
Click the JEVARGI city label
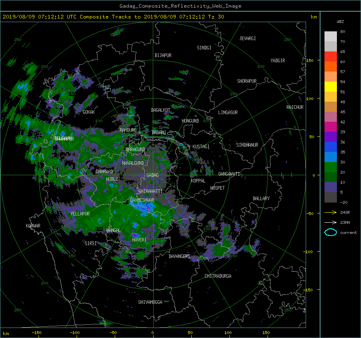pyautogui.click(x=247, y=39)
